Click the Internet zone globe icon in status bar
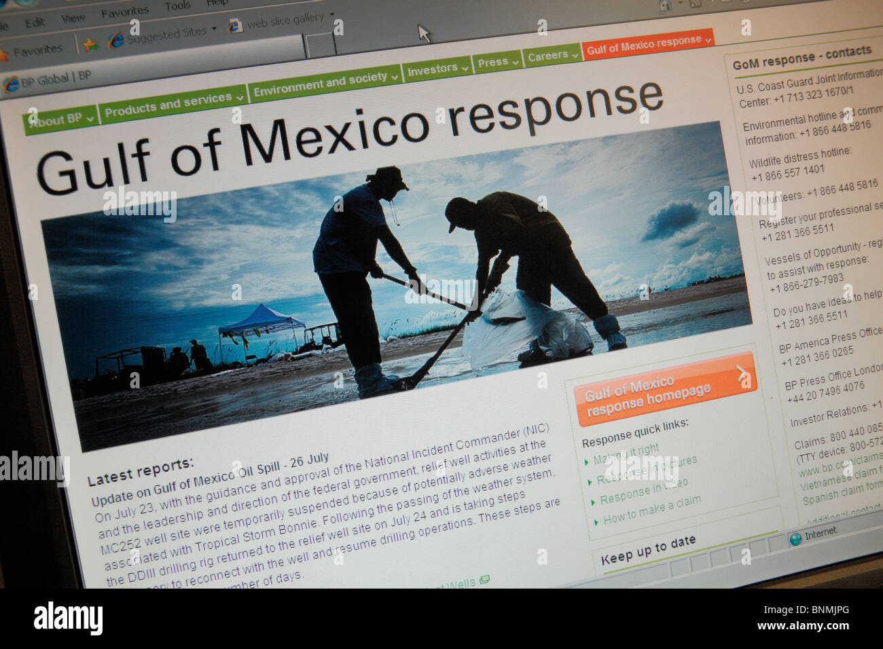 pyautogui.click(x=795, y=540)
